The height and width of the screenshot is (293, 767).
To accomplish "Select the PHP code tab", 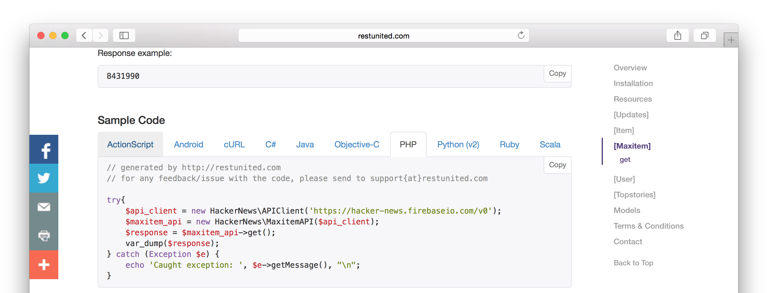I will pyautogui.click(x=408, y=144).
